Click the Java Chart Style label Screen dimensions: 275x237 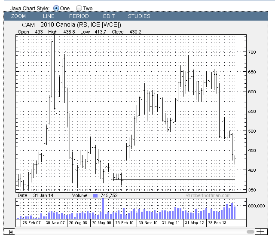(x=30, y=9)
